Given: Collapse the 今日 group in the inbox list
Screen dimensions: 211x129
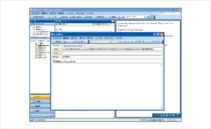Looking at the screenshot, I should click(56, 30).
